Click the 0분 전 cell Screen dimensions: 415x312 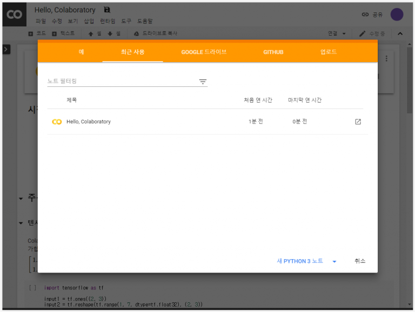coord(299,121)
